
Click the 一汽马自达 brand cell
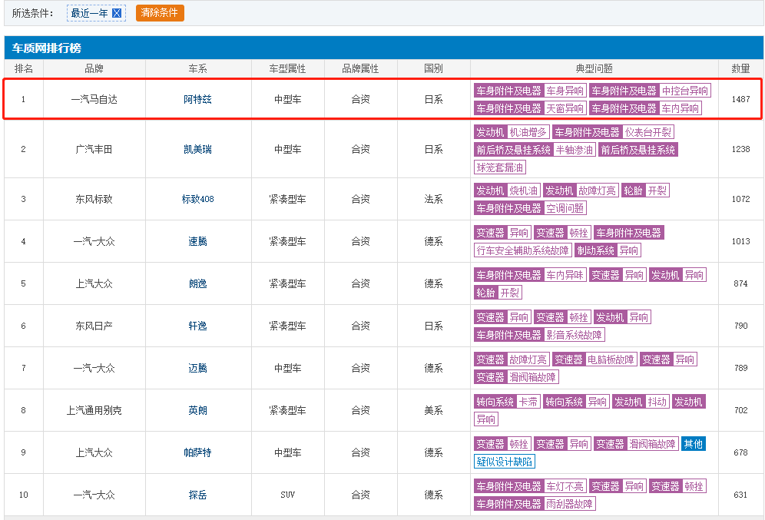click(x=94, y=100)
